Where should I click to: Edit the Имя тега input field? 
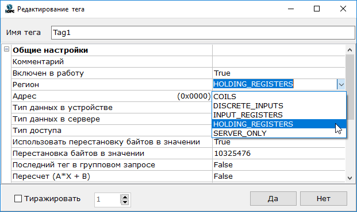203,33
